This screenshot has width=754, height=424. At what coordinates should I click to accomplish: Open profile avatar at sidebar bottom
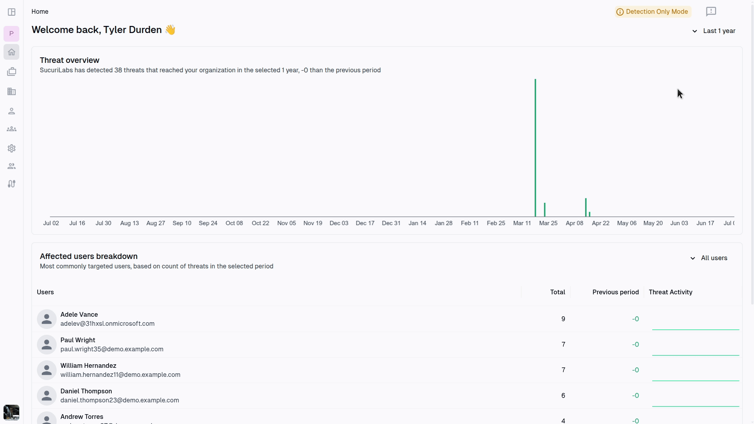coord(11,413)
